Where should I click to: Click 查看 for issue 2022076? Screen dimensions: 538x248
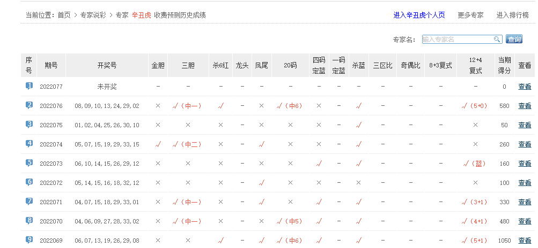(525, 106)
